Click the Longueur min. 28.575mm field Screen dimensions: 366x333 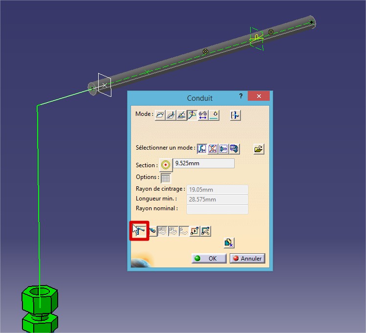point(217,200)
